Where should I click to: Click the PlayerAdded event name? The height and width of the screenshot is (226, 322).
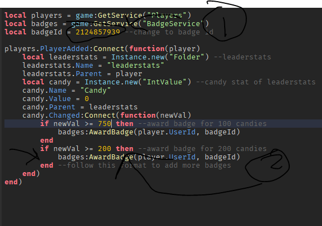point(65,49)
